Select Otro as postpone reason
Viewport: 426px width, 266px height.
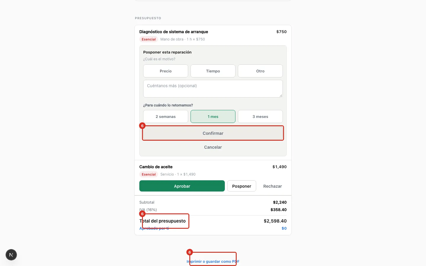(260, 71)
